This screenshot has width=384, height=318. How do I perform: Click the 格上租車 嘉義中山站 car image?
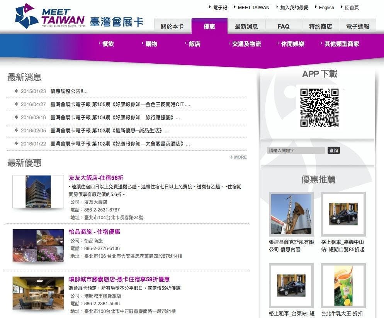coord(343,214)
